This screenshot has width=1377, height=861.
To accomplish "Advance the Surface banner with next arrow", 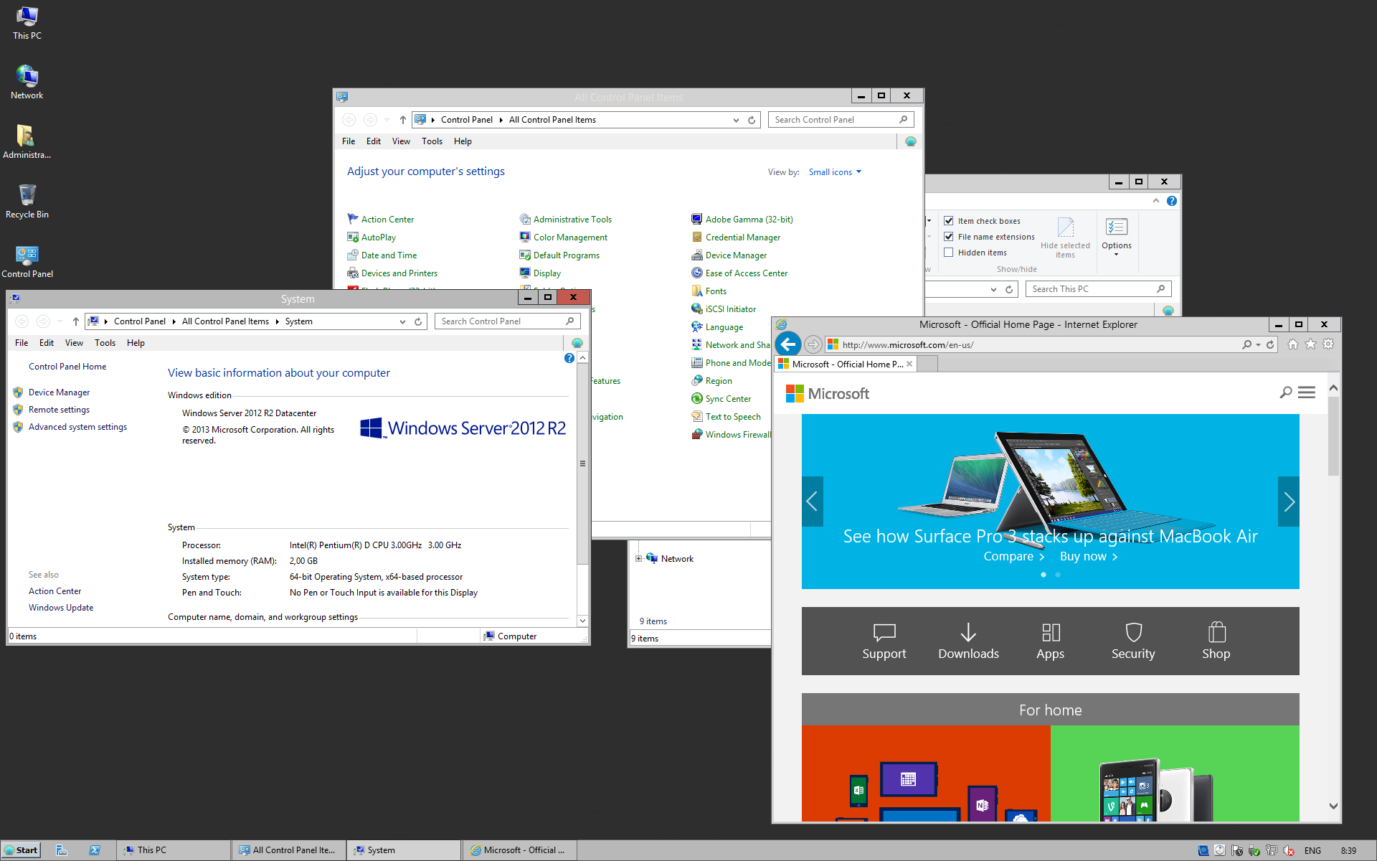I will tap(1289, 502).
